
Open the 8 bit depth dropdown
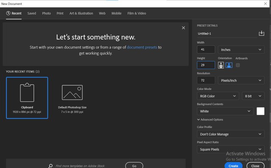click(x=253, y=96)
